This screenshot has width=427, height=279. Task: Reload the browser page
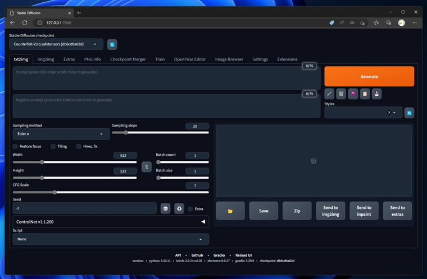click(x=25, y=23)
